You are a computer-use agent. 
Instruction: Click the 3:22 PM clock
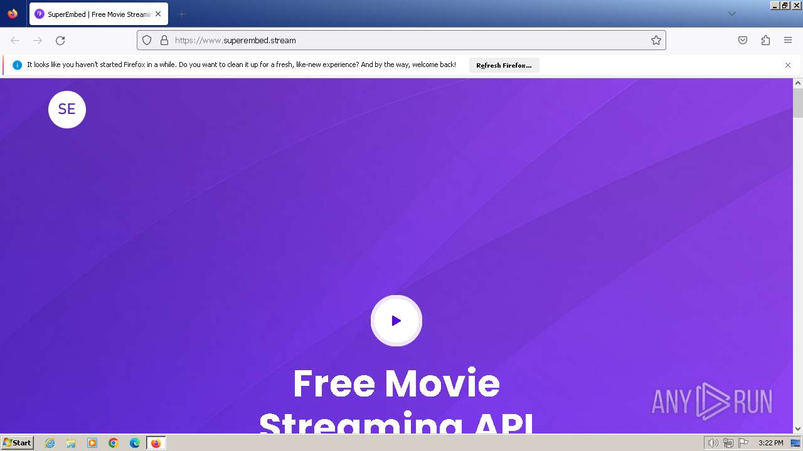coord(770,443)
